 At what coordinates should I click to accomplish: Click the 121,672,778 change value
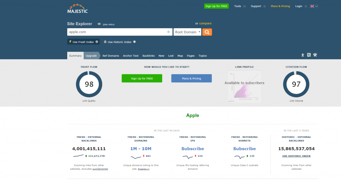[x=96, y=156]
